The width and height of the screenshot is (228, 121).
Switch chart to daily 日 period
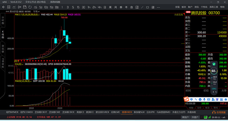[x=105, y=7]
